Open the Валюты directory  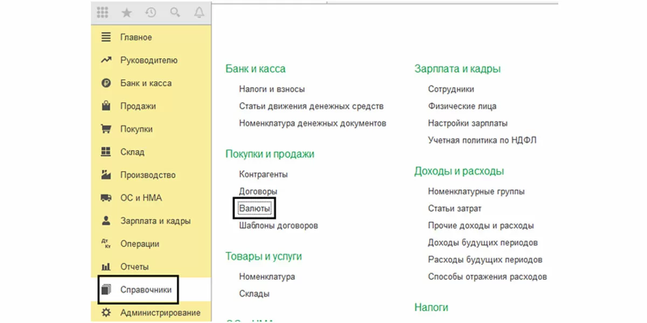254,208
